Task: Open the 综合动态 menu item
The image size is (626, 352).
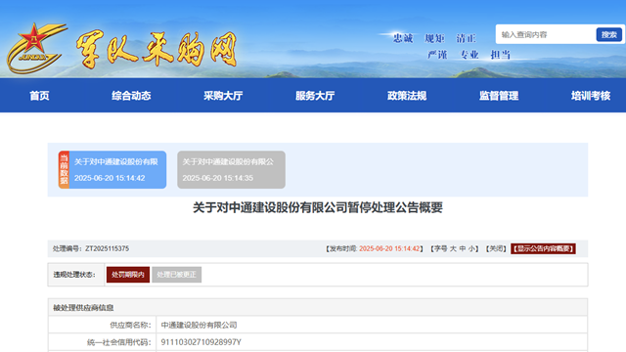Action: (131, 96)
